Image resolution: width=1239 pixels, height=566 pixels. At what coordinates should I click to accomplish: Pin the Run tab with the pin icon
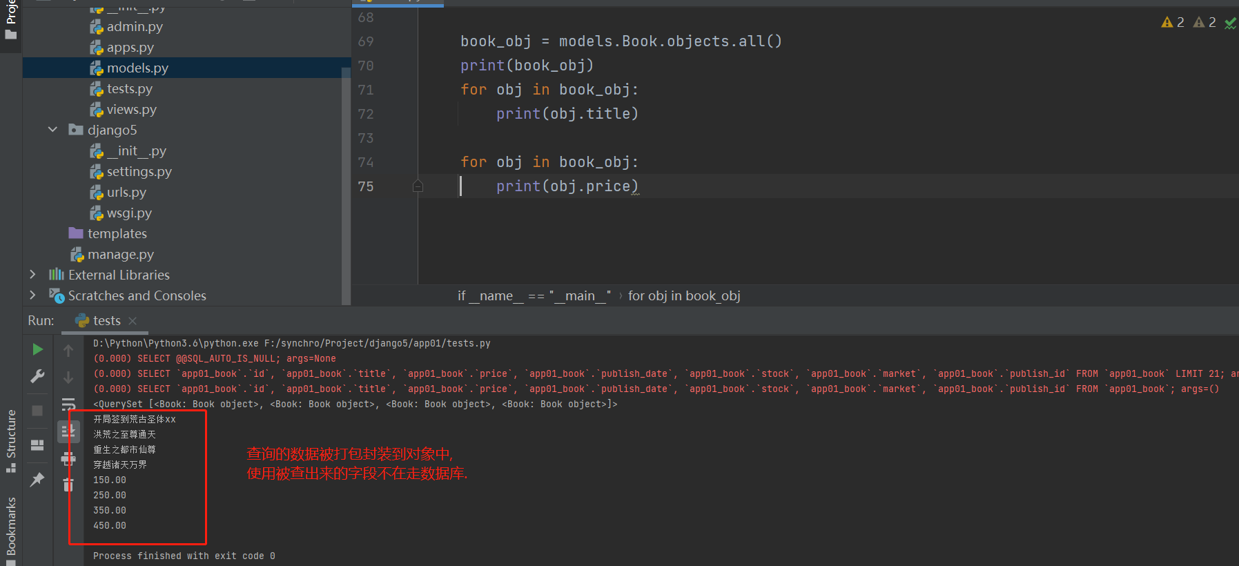pos(37,479)
